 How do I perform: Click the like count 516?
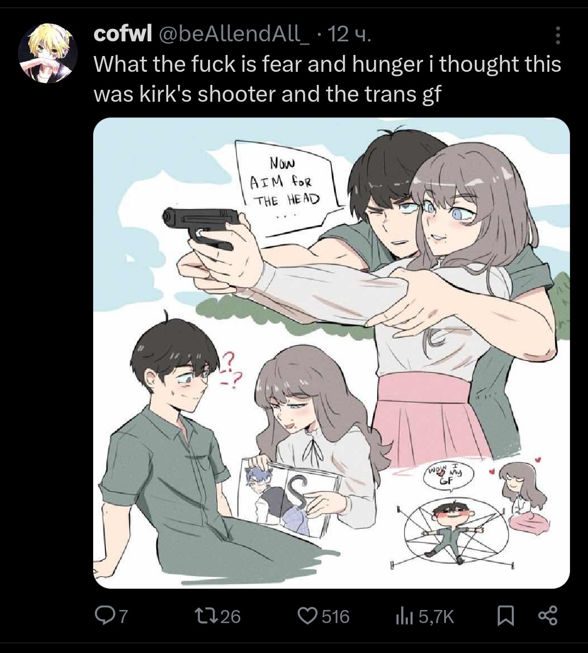pyautogui.click(x=335, y=616)
